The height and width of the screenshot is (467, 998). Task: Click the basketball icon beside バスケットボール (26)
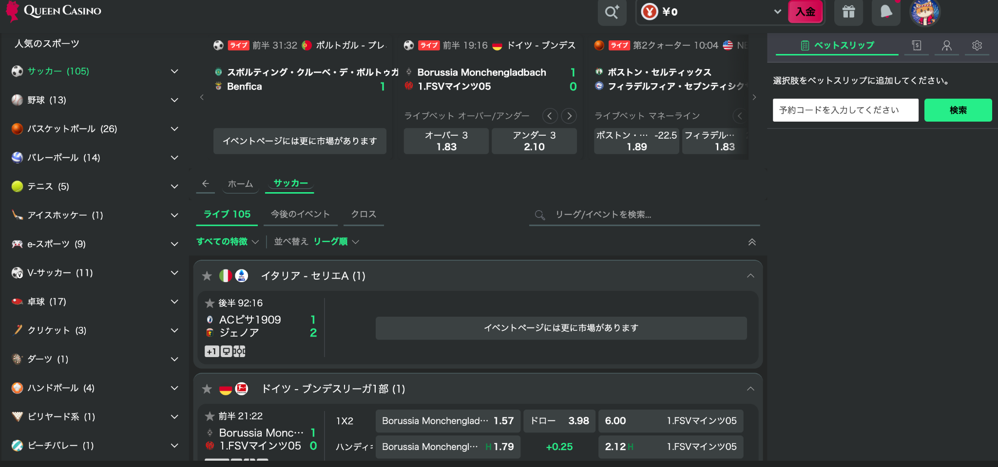17,129
